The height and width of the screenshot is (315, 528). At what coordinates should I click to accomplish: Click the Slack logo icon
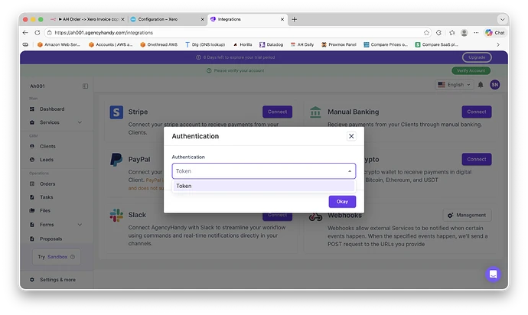116,216
